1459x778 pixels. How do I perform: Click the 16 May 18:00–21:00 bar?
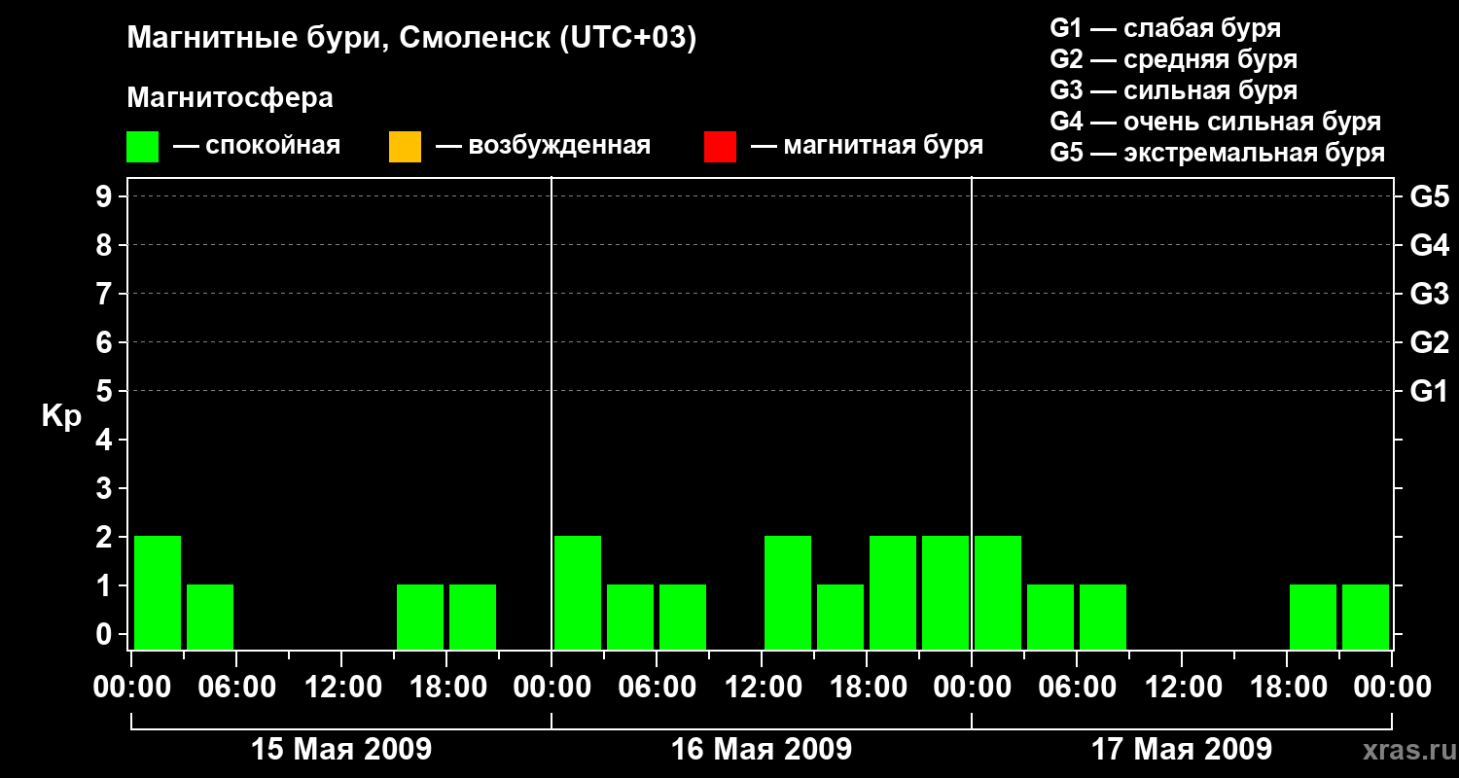[x=893, y=592]
